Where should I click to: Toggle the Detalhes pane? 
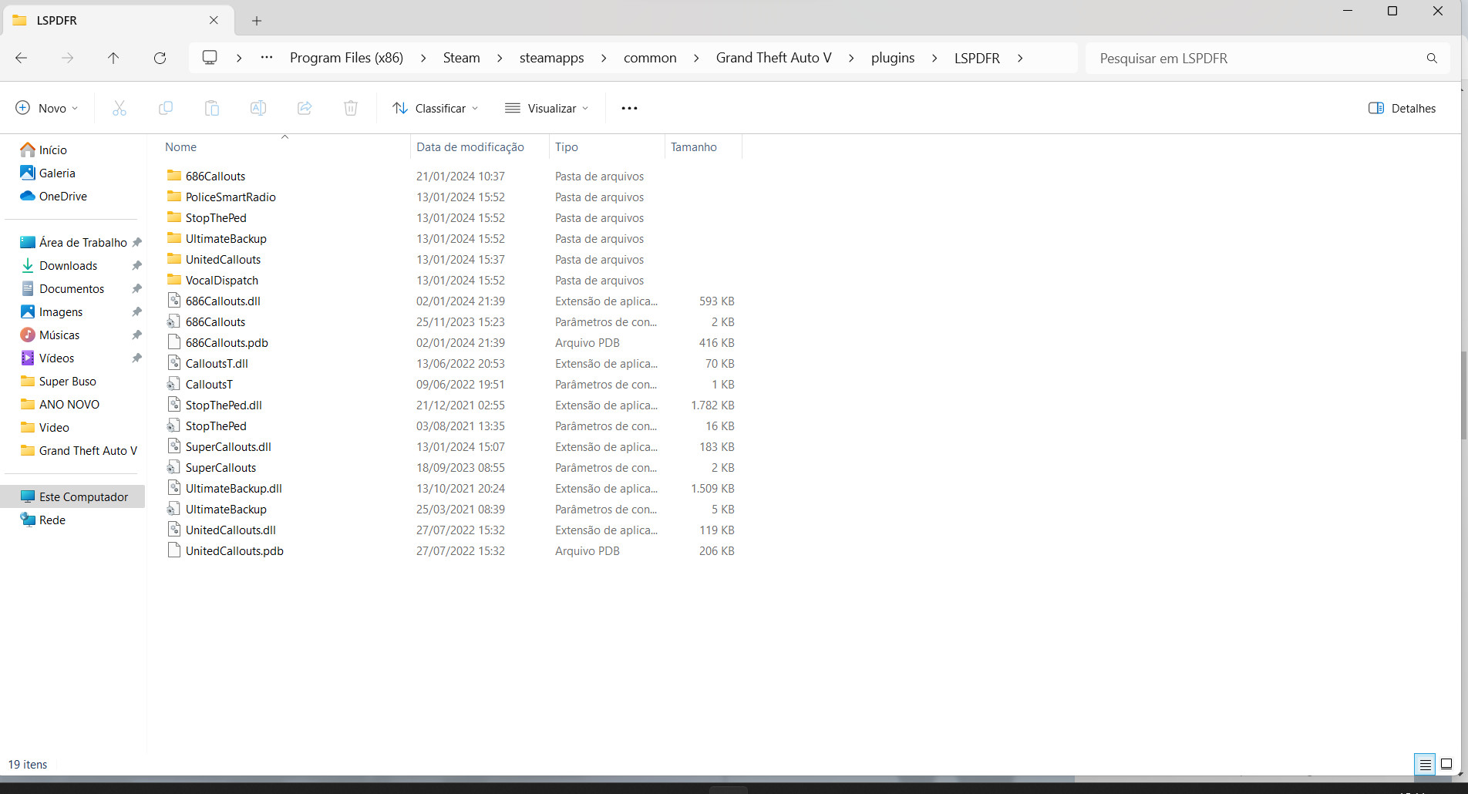1402,109
